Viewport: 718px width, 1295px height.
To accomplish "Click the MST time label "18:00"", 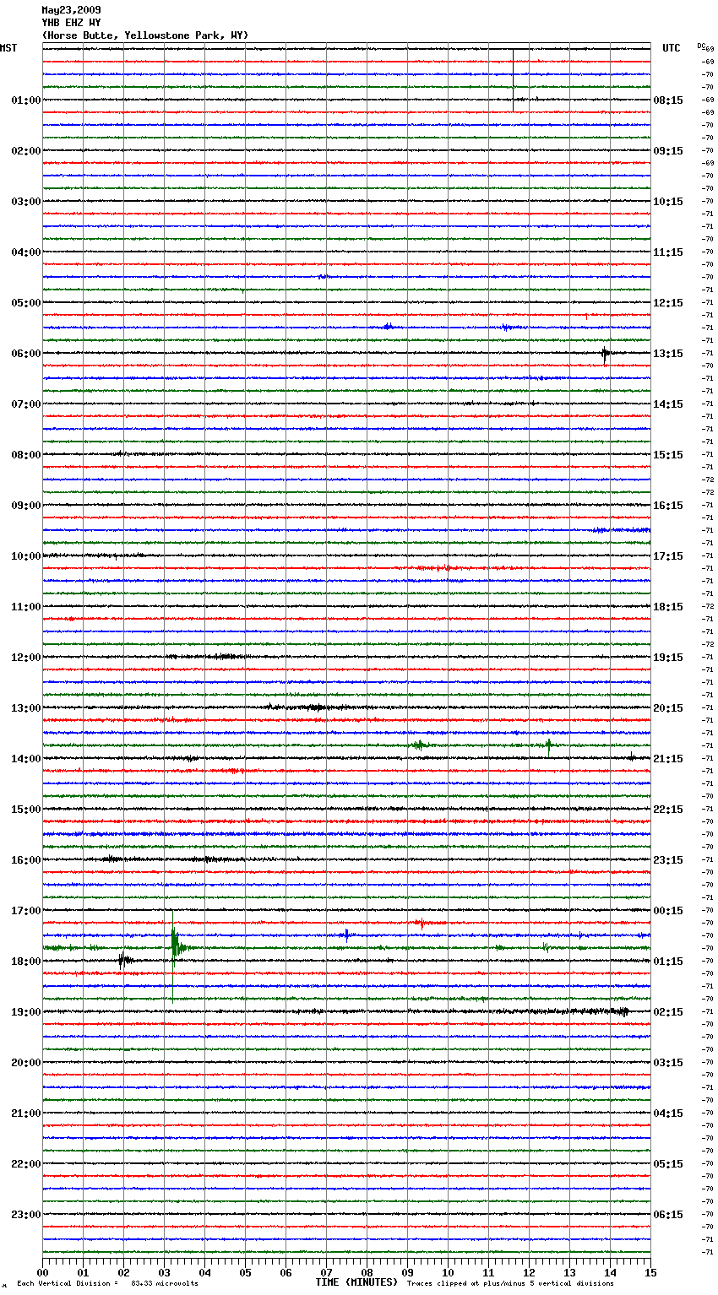I will (x=26, y=962).
